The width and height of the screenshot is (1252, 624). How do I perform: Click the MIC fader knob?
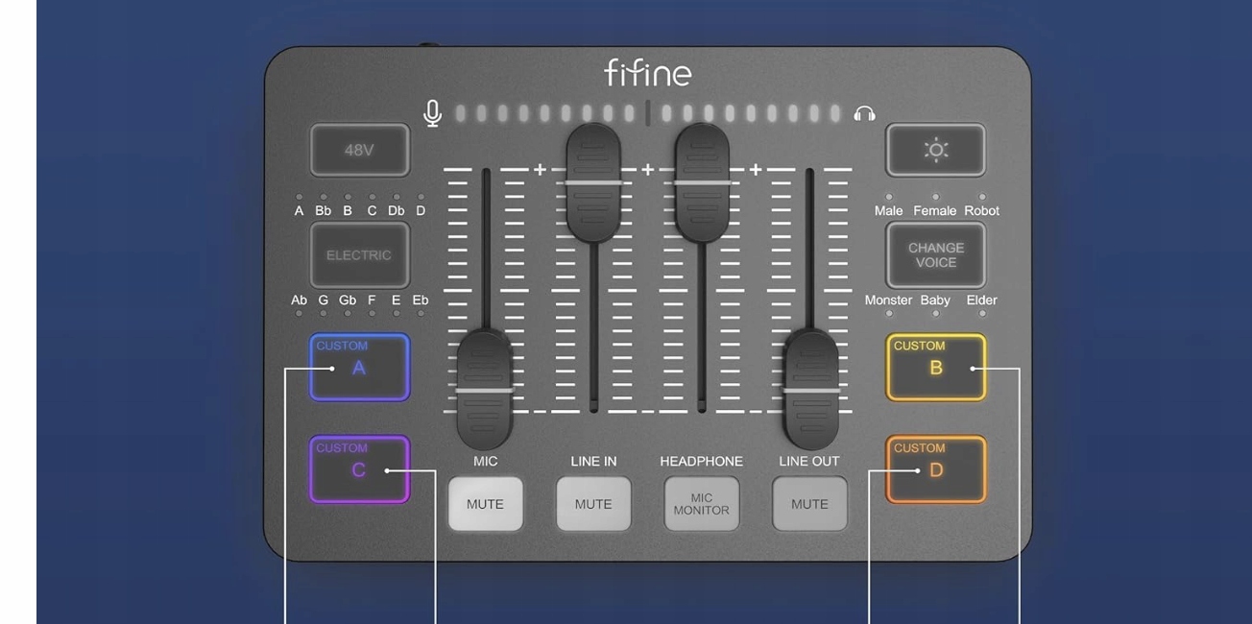click(485, 390)
